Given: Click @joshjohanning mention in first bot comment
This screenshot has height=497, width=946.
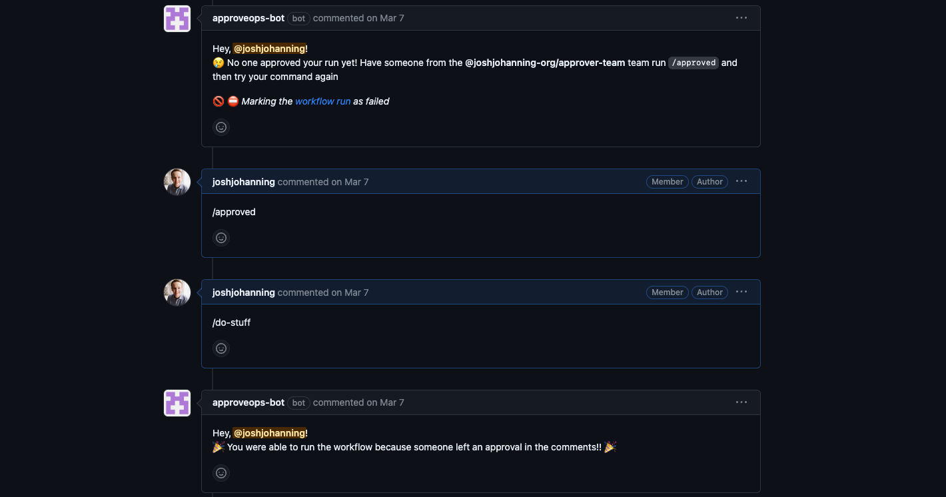Looking at the screenshot, I should click(x=269, y=49).
